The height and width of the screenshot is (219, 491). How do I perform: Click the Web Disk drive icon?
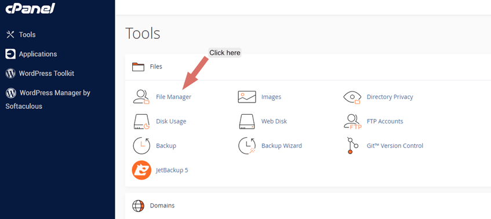pos(248,122)
